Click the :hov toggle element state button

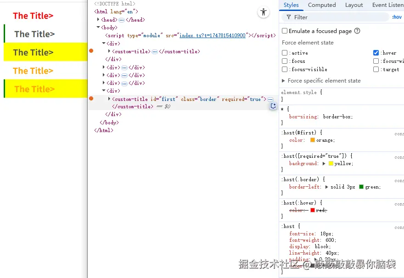point(397,17)
